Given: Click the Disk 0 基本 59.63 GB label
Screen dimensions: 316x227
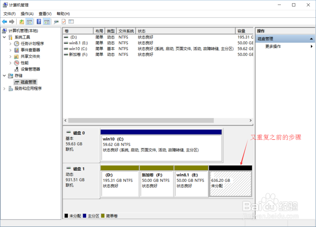Looking at the screenshot, I should point(82,145).
